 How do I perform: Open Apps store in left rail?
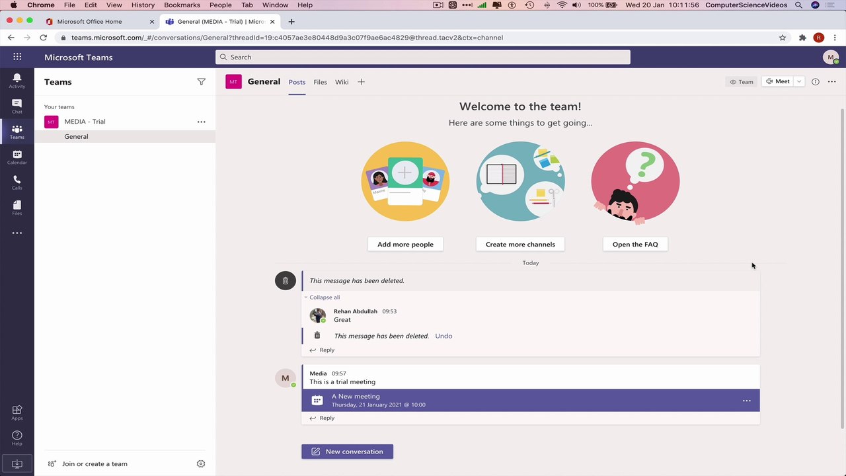click(17, 413)
